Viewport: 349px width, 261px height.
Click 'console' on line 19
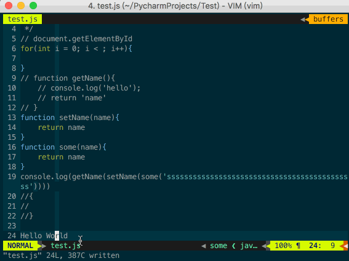click(35, 177)
